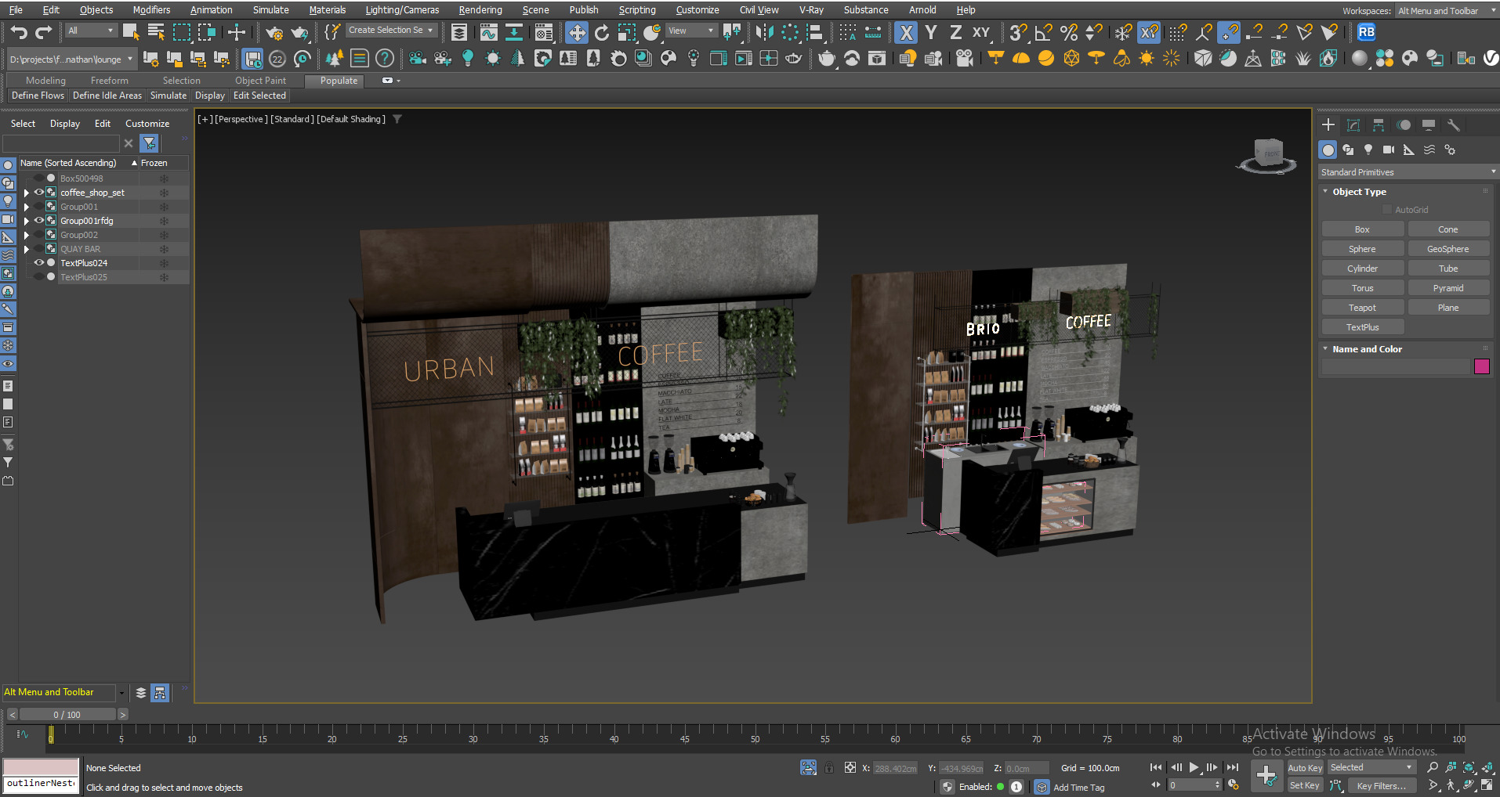Click the RB toolbar icon
Viewport: 1500px width, 797px height.
pos(1366,32)
